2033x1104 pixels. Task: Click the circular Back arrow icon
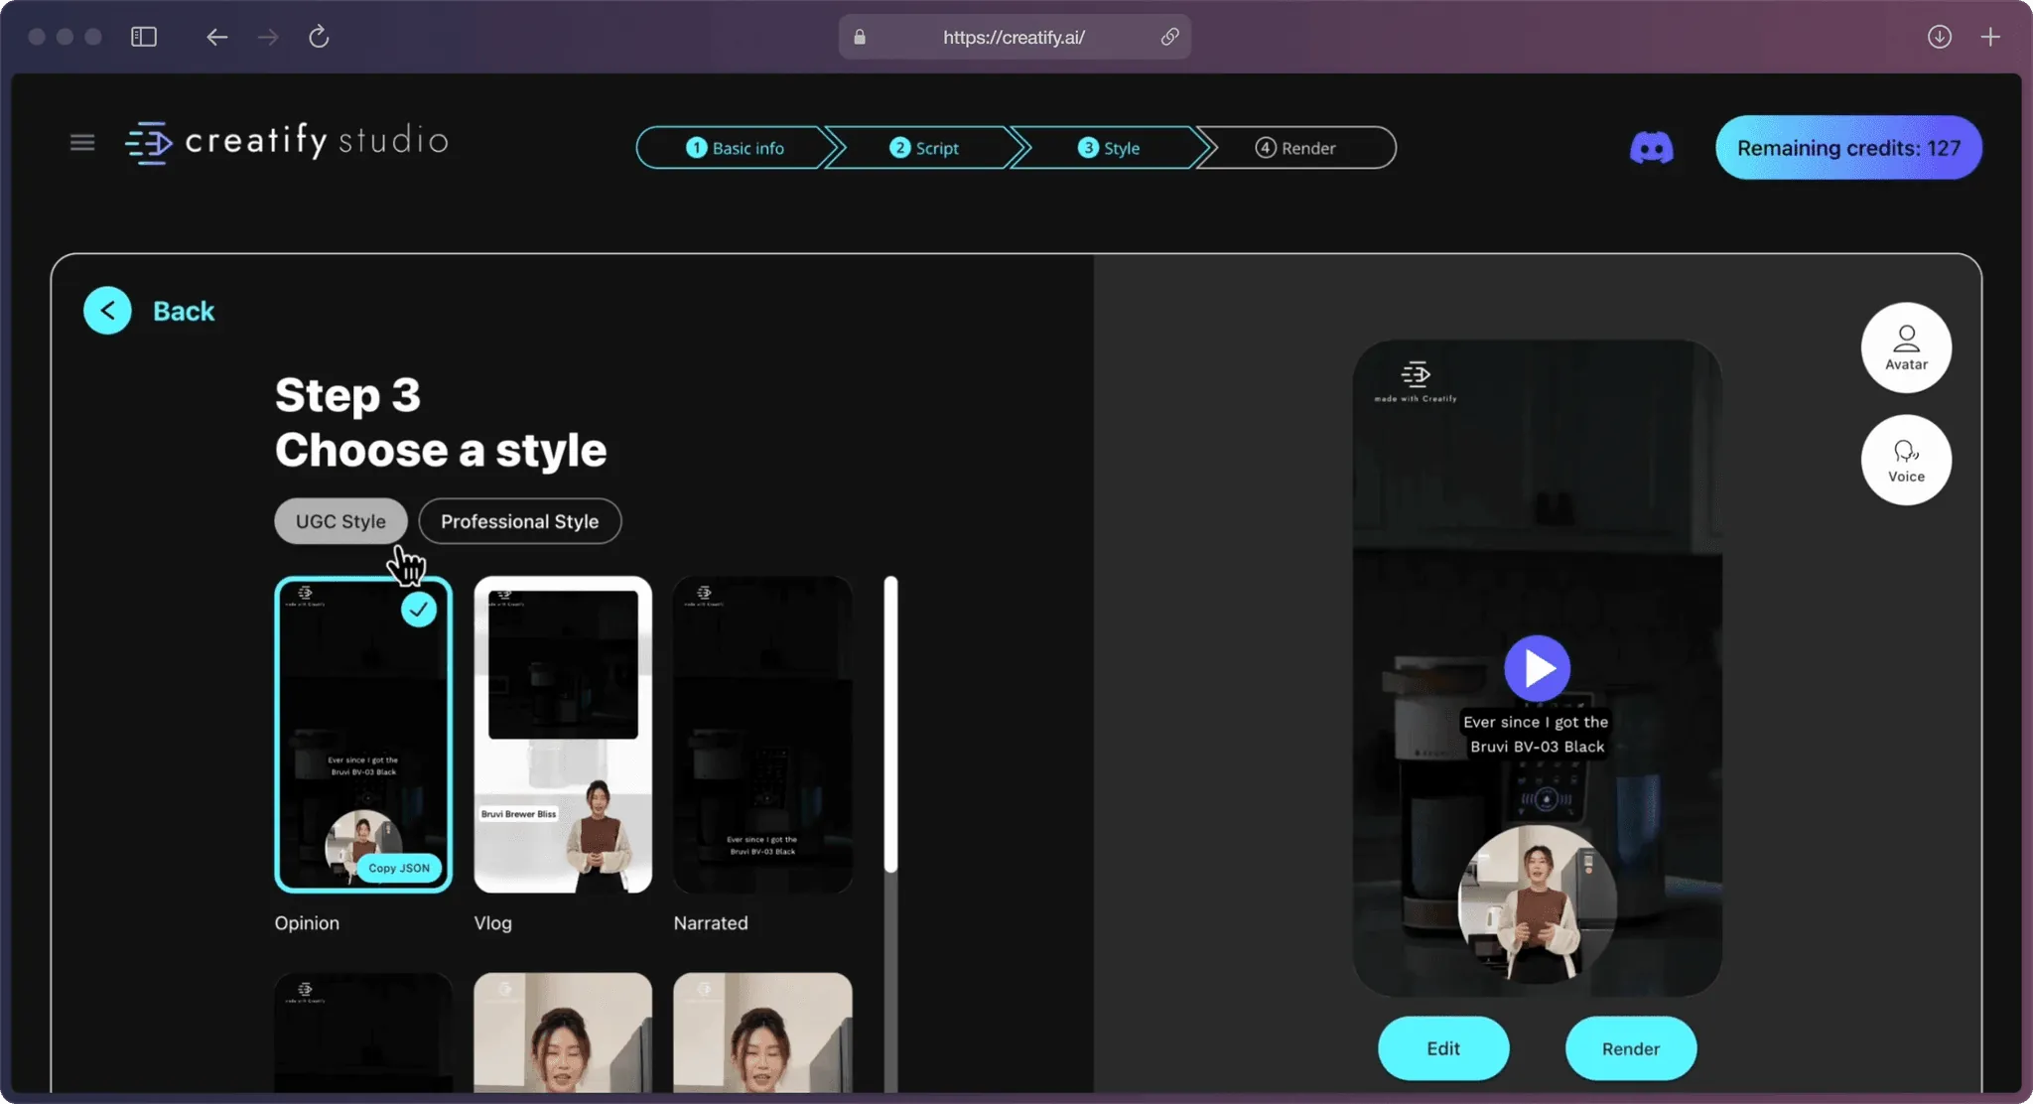pyautogui.click(x=107, y=311)
